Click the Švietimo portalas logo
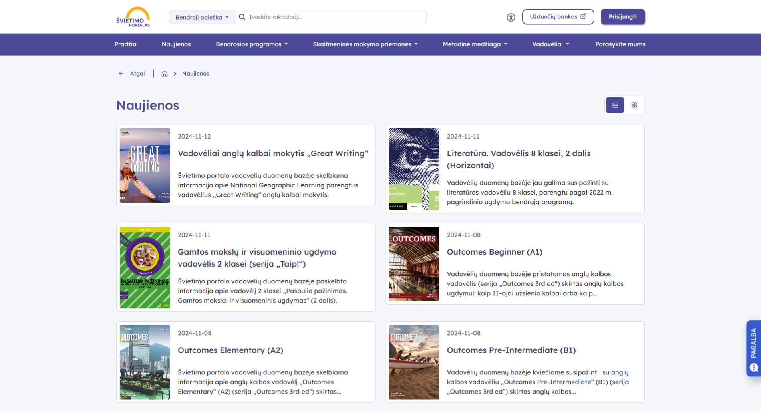The width and height of the screenshot is (761, 412). [133, 17]
